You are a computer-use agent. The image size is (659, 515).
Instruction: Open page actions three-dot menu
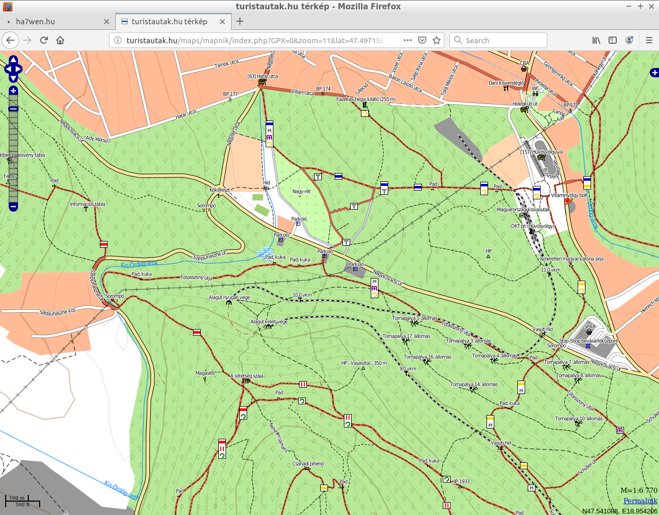coord(407,40)
